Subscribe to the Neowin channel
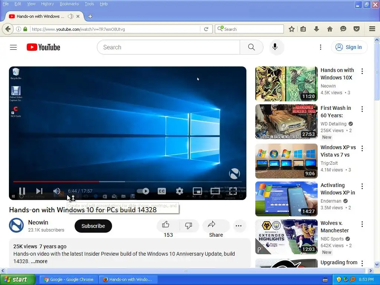 (x=93, y=226)
